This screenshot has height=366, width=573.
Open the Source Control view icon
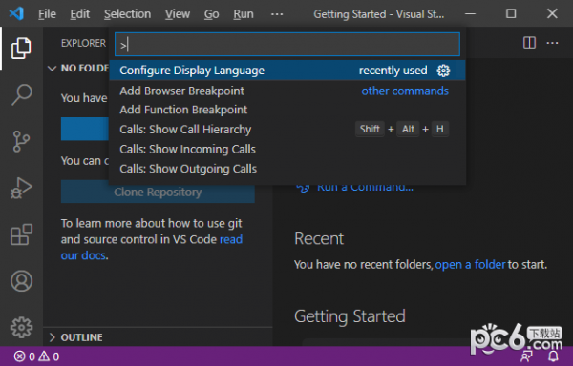[21, 141]
